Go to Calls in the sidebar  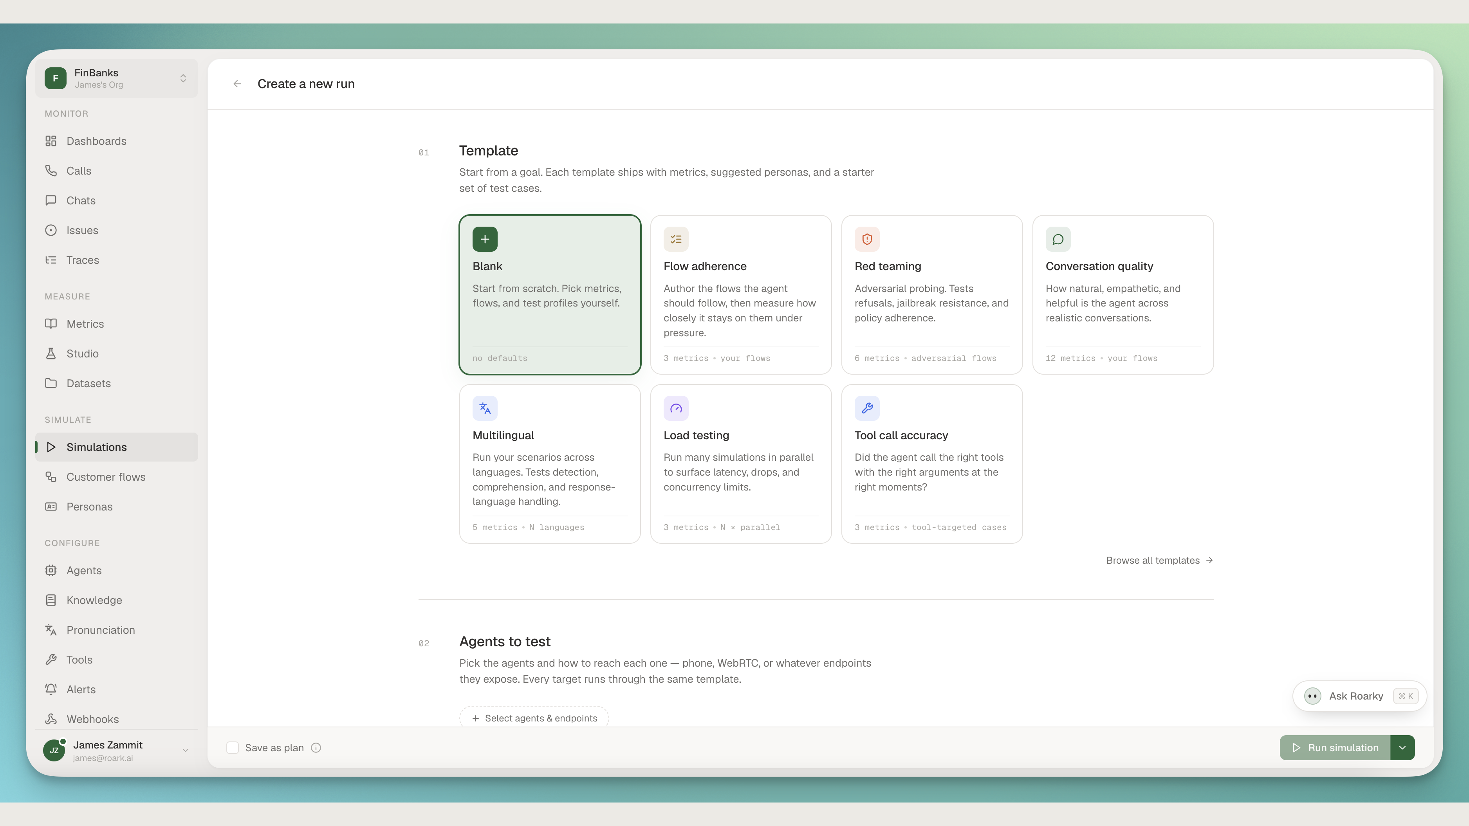pos(116,170)
